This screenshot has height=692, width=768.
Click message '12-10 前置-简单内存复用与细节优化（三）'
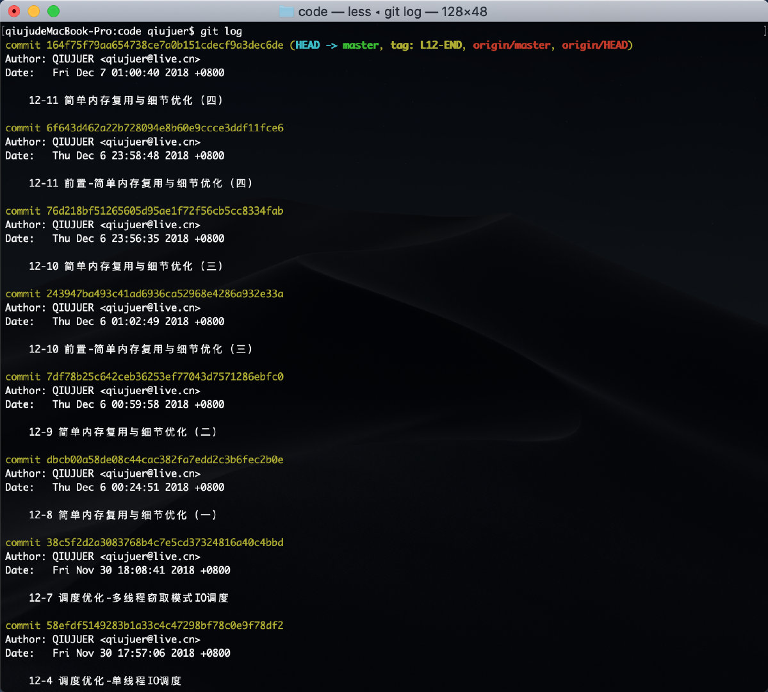(140, 349)
